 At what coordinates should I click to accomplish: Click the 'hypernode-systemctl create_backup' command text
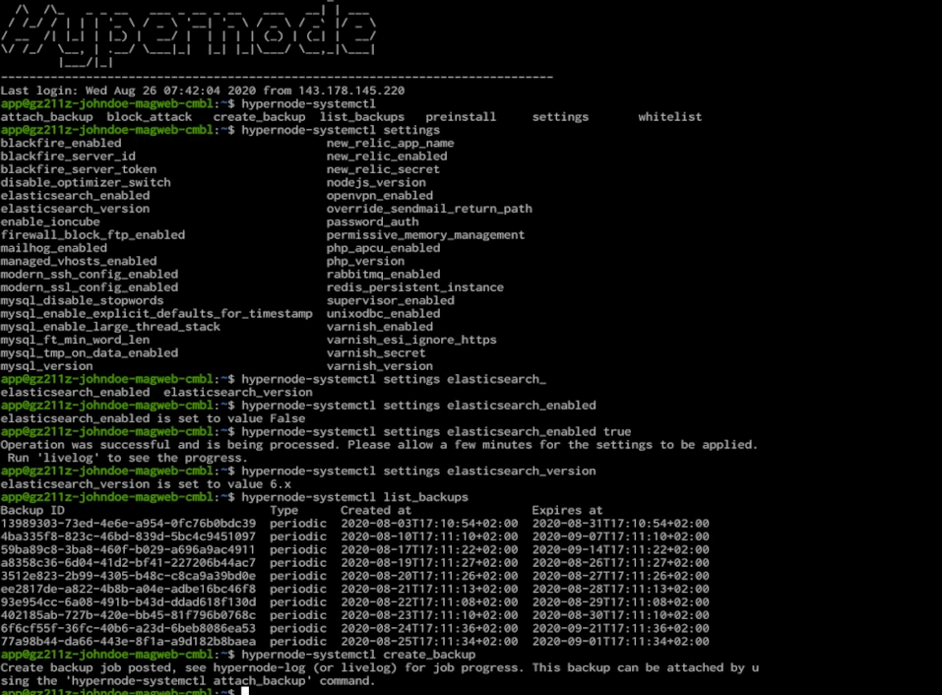point(358,655)
